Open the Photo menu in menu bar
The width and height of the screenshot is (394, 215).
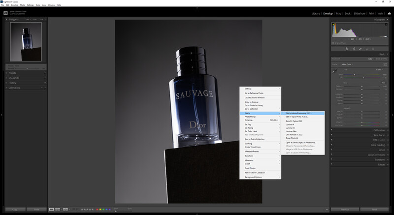tap(22, 5)
